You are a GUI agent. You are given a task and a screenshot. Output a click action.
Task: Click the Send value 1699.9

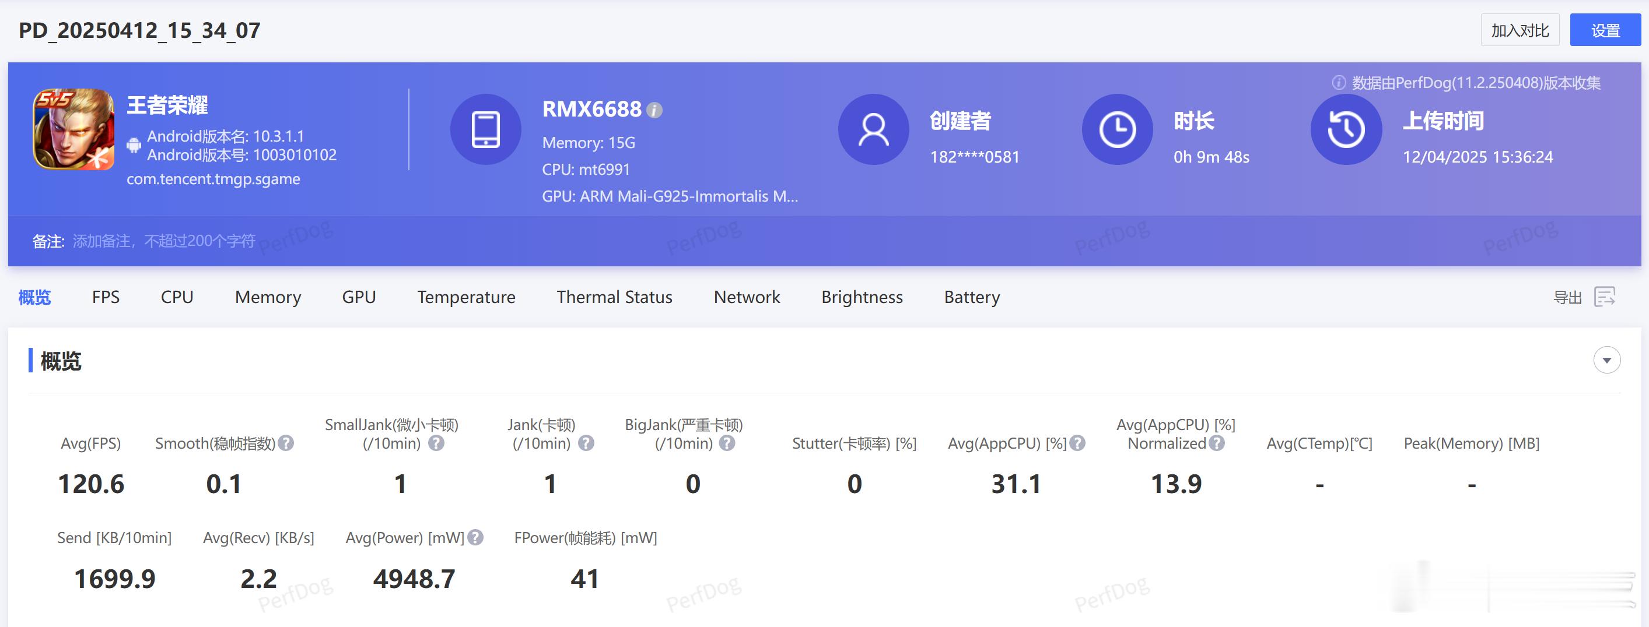(x=114, y=579)
